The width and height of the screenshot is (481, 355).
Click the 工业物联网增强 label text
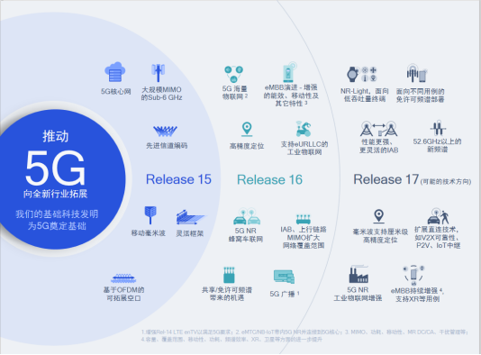[x=358, y=298]
